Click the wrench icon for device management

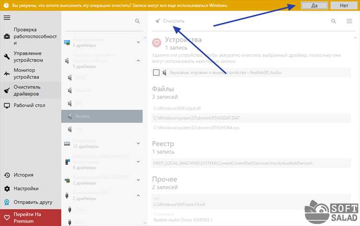pyautogui.click(x=7, y=56)
